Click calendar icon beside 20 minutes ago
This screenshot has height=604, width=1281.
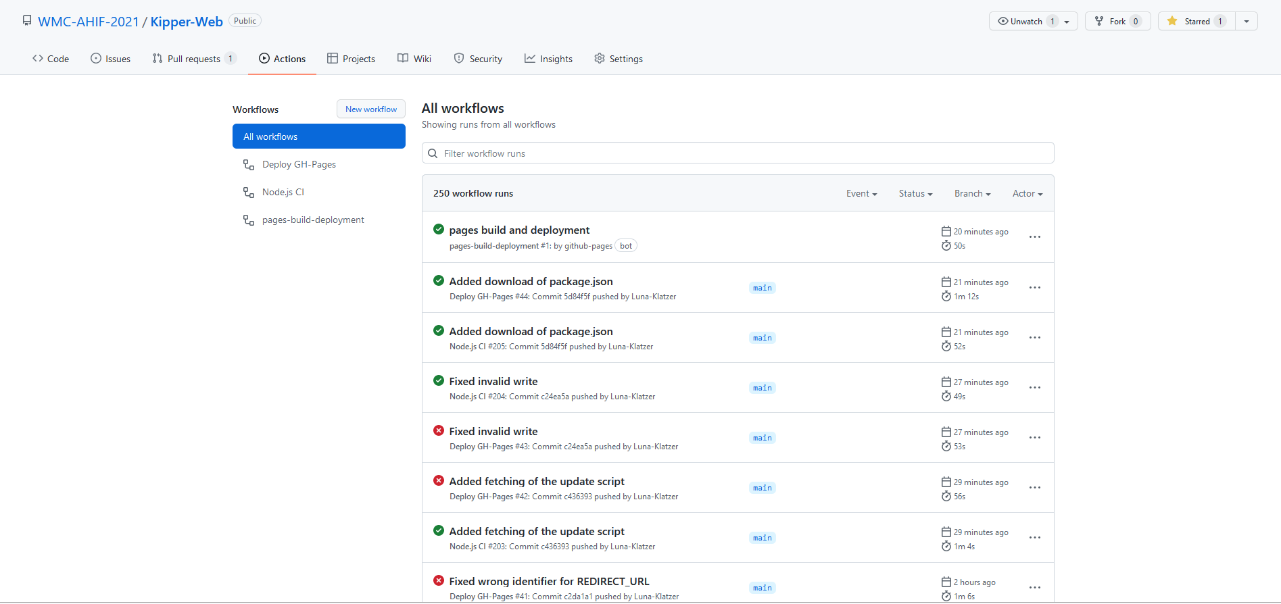tap(946, 231)
